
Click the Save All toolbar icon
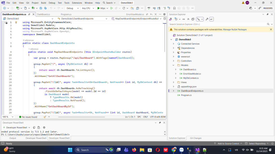click(45, 8)
